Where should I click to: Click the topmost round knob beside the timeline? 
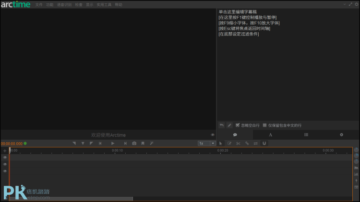point(356,150)
